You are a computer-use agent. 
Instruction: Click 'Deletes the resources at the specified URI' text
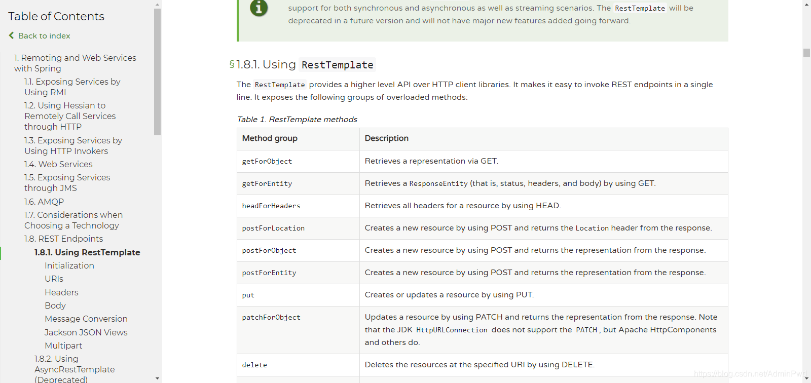pyautogui.click(x=480, y=365)
